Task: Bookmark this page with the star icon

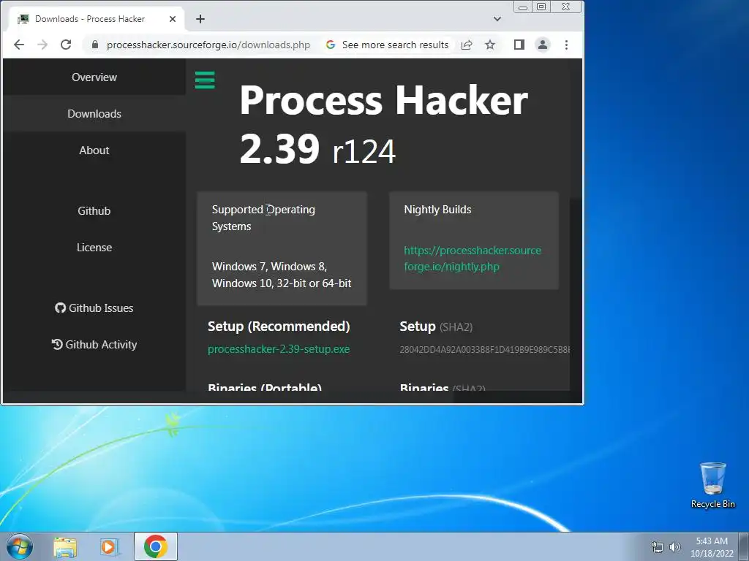Action: tap(490, 45)
